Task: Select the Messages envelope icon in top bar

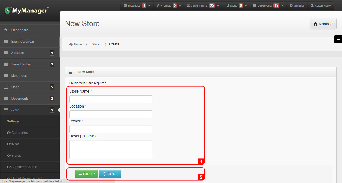Action: coord(125,5)
